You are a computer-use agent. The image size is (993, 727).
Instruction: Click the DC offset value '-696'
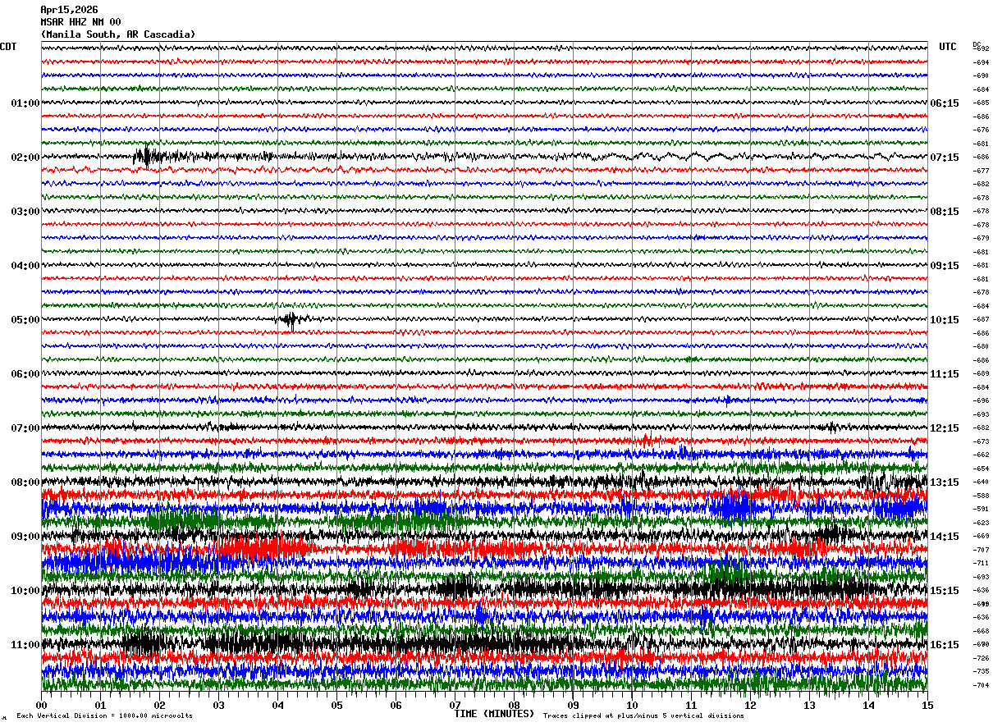click(982, 401)
